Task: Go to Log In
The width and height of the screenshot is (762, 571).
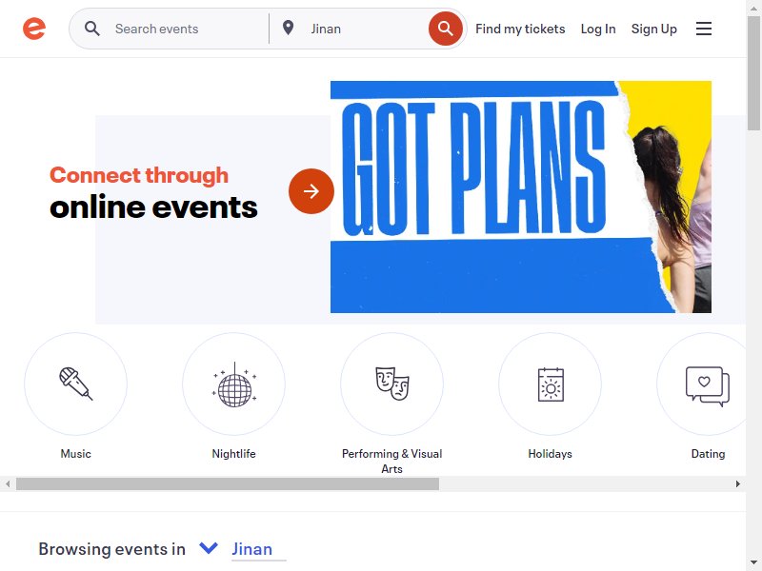Action: [x=598, y=30]
